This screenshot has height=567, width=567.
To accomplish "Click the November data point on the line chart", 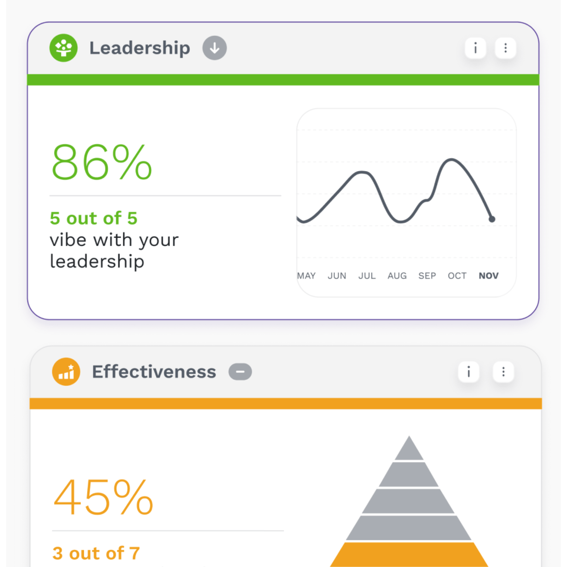I will pos(492,219).
